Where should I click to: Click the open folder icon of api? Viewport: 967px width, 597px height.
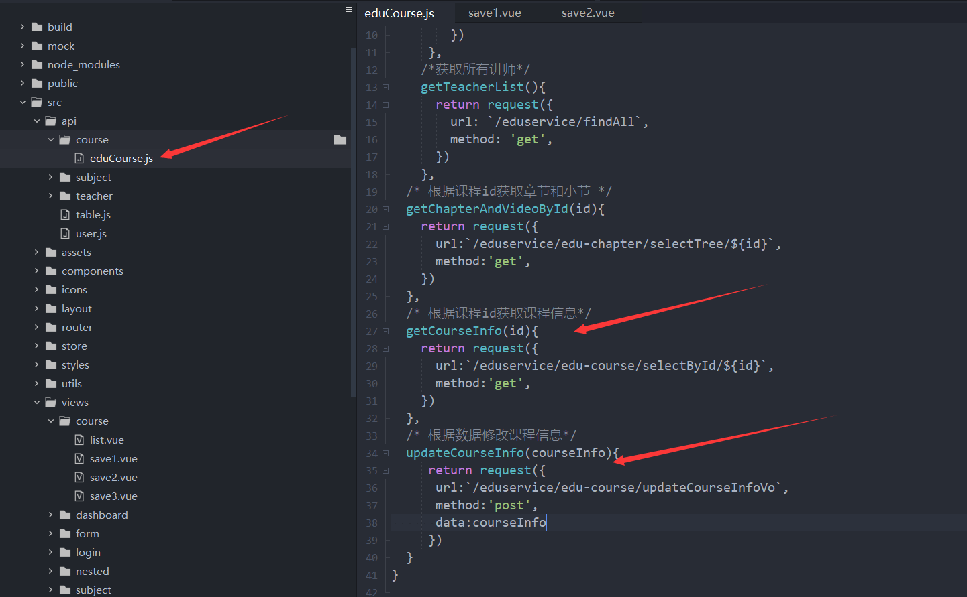tap(51, 121)
